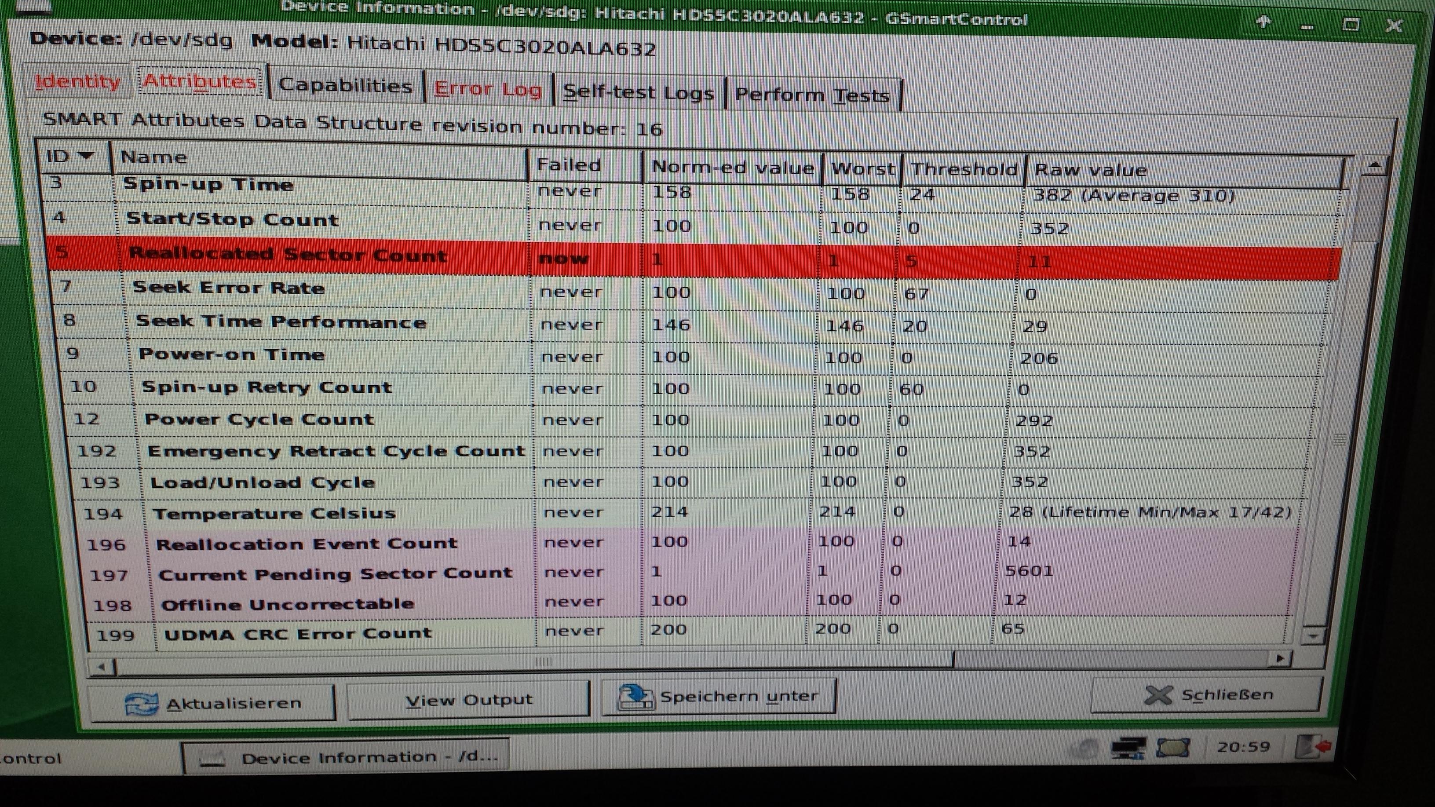Open the Self-test Logs tab
Image resolution: width=1435 pixels, height=807 pixels.
[x=639, y=92]
